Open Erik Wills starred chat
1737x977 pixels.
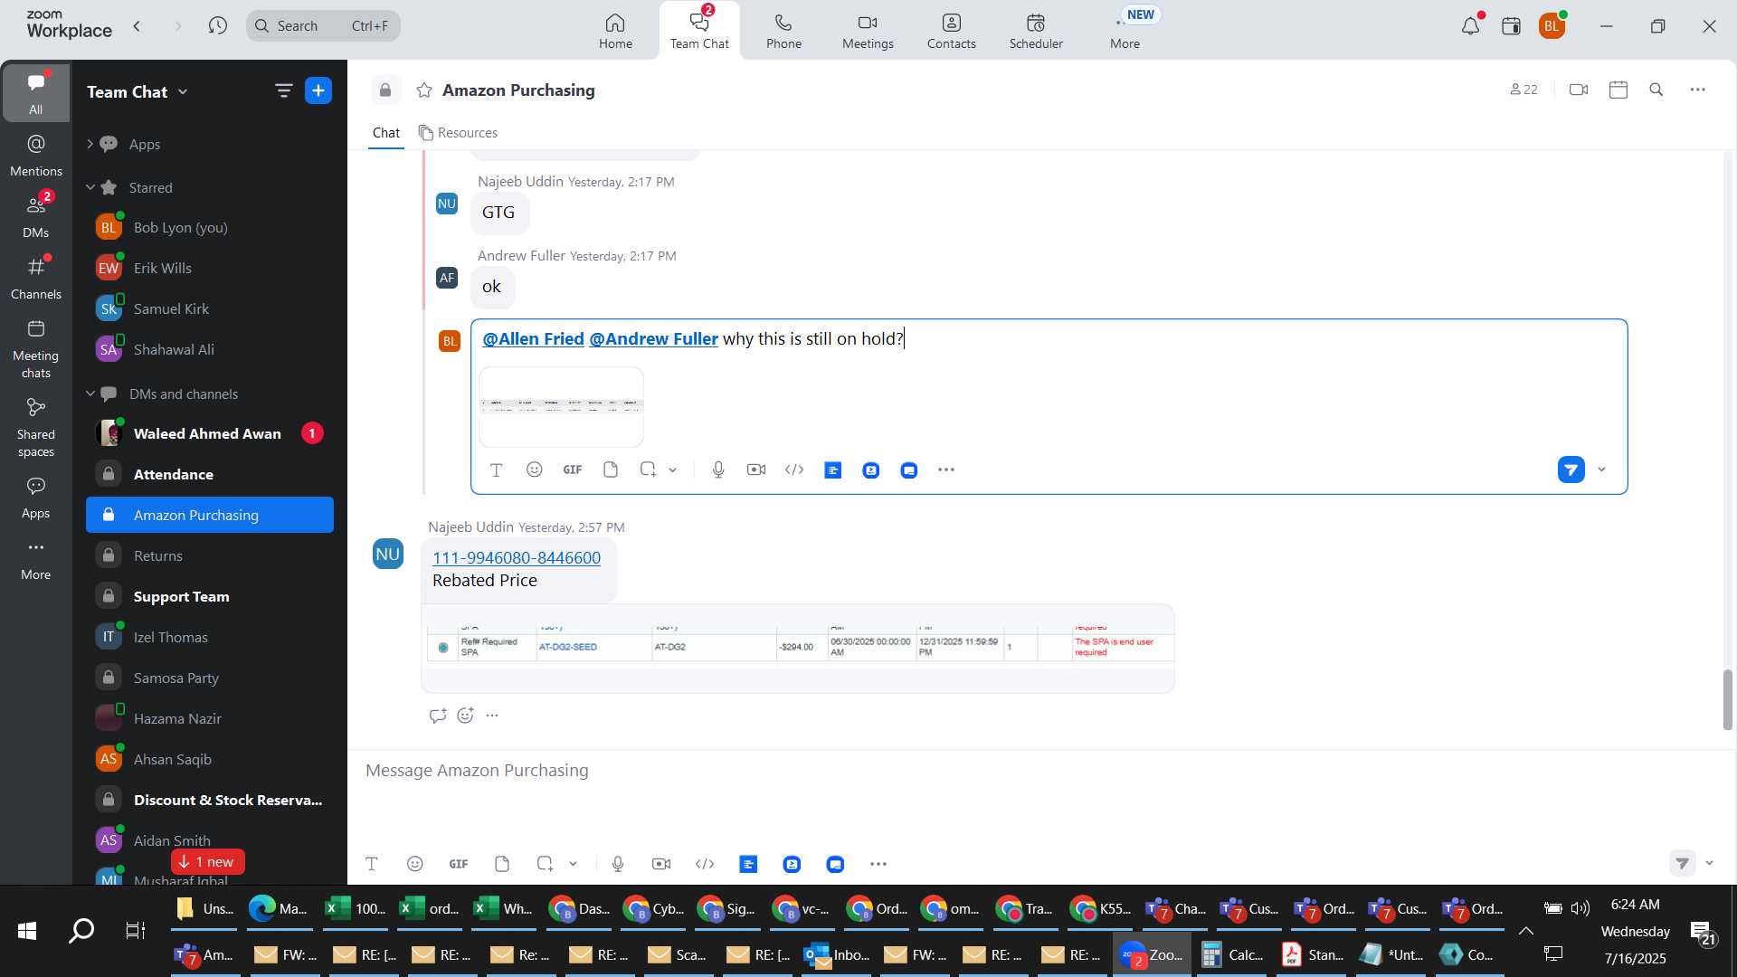click(210, 268)
